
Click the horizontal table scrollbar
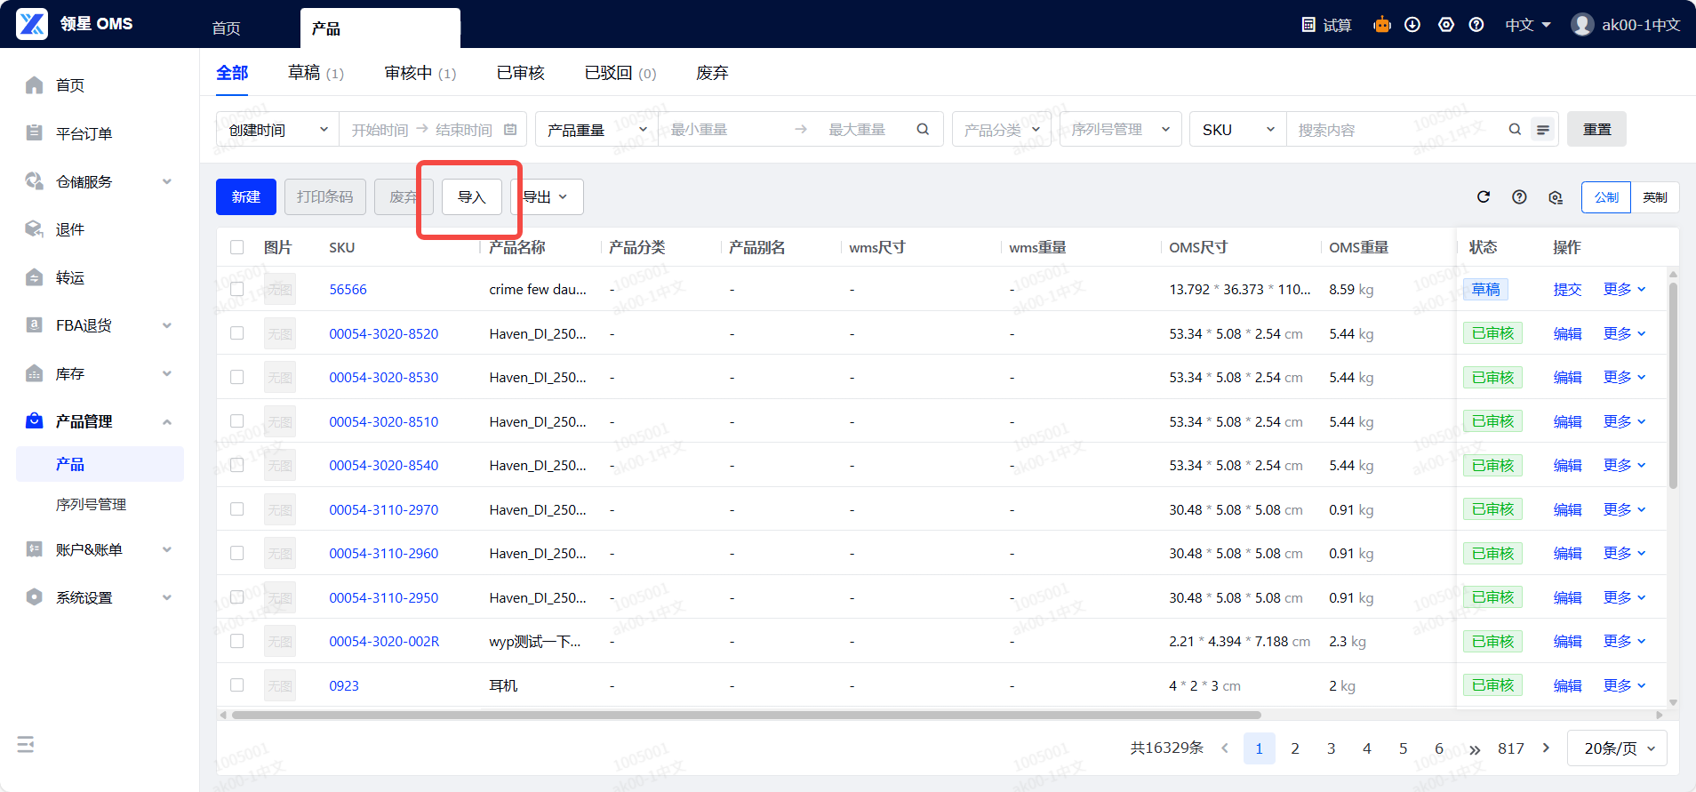[746, 715]
